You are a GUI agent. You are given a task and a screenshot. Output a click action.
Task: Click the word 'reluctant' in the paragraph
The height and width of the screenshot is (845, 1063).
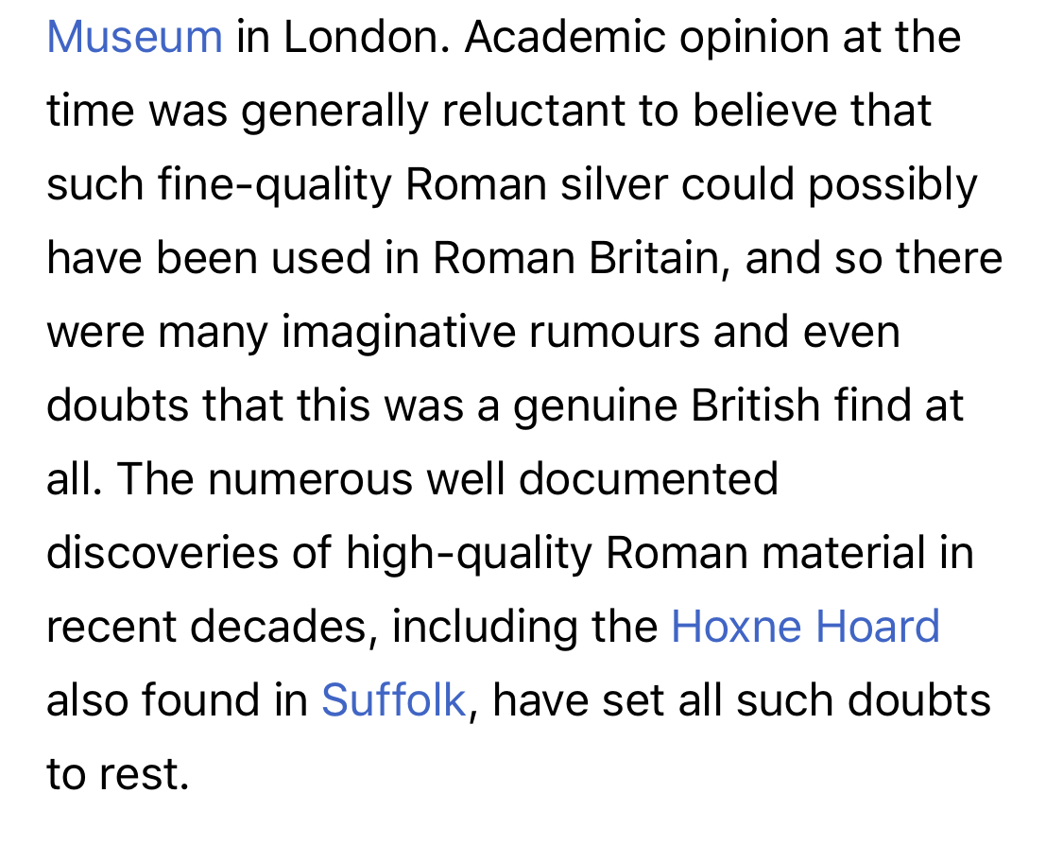[534, 111]
